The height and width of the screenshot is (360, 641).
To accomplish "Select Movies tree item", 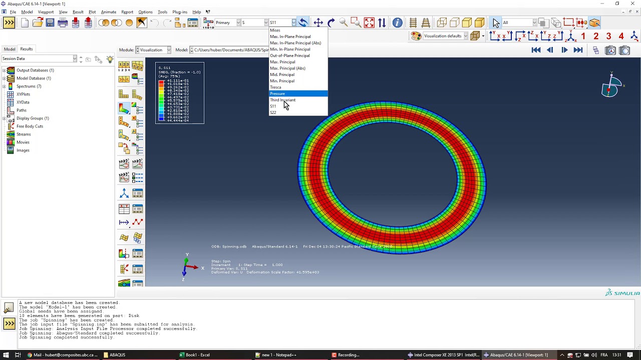I will 23,142.
